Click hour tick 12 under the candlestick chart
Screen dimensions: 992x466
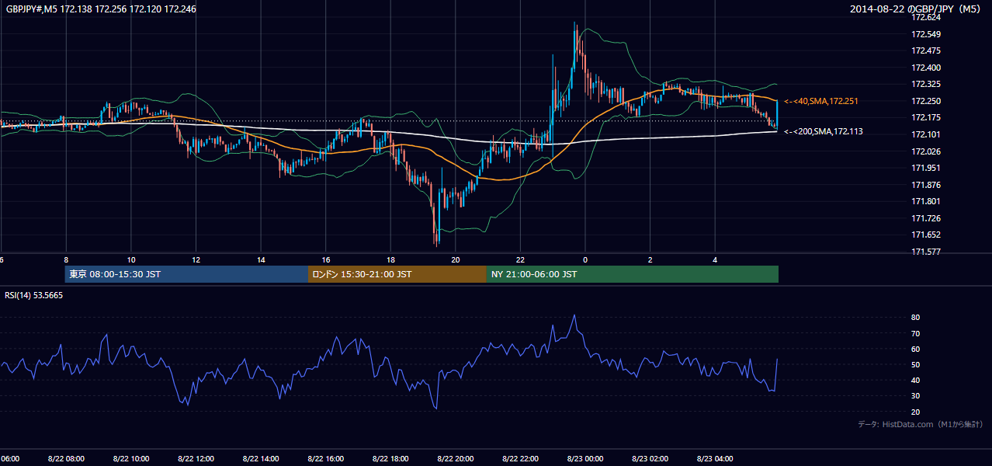pyautogui.click(x=196, y=259)
